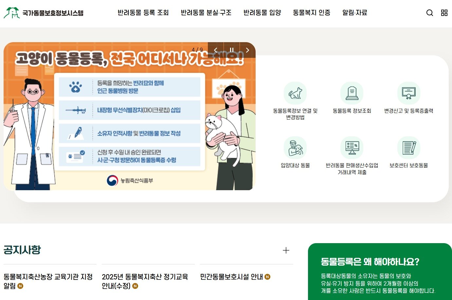Click the 국가동물보호정보시스템 logo
Viewport: 452px width, 300px height.
point(44,13)
